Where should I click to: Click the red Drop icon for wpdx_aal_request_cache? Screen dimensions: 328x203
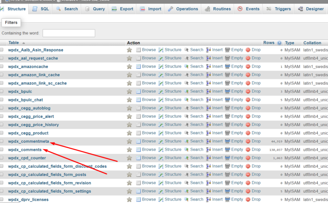(248, 58)
